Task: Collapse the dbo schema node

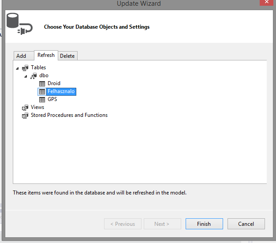Action: pos(26,76)
